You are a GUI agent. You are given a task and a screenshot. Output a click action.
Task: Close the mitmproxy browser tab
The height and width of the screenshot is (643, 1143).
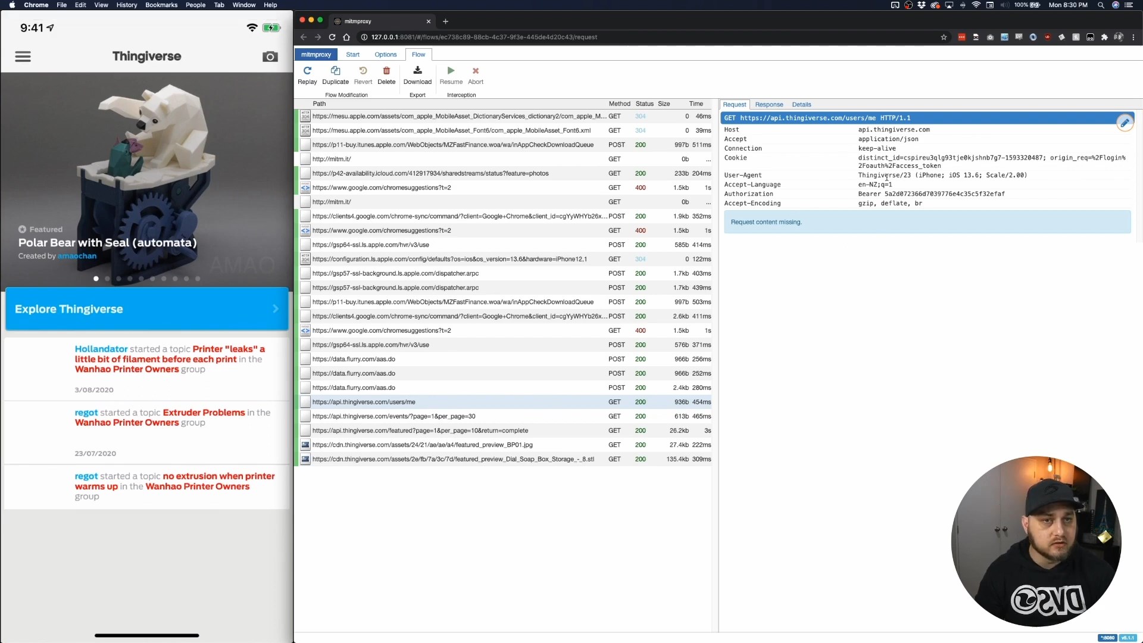[x=428, y=21]
